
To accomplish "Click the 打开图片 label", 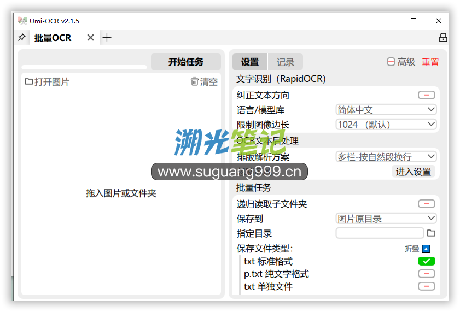I will (52, 82).
